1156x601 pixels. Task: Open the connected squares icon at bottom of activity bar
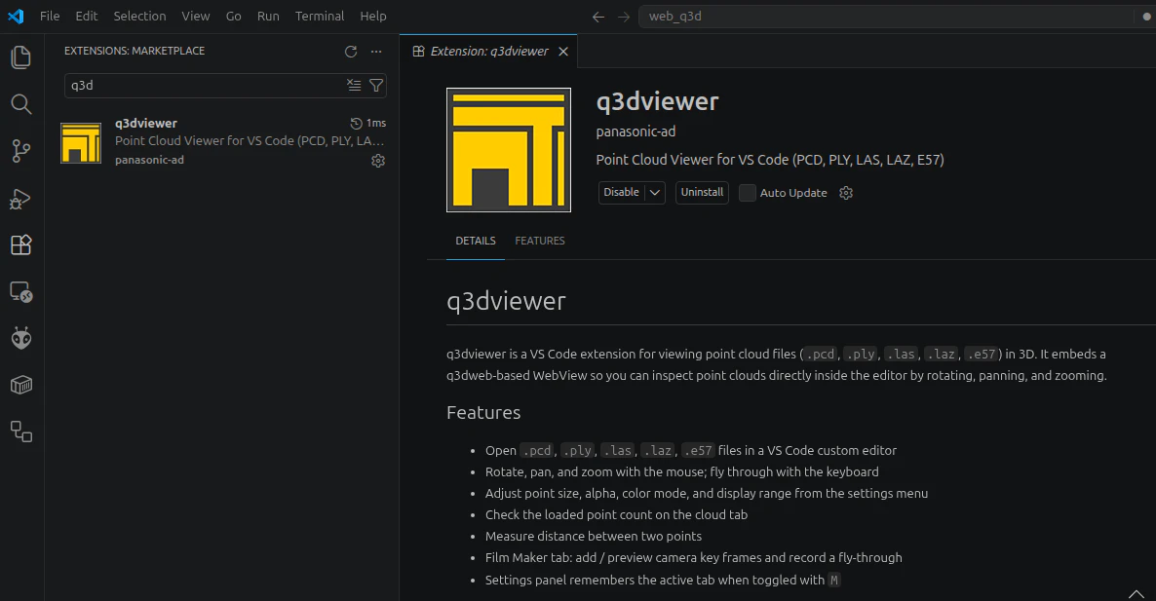[21, 432]
